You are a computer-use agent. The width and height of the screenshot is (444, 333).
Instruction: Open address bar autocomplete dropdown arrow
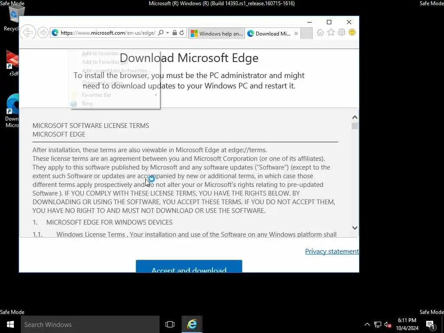[x=167, y=33]
